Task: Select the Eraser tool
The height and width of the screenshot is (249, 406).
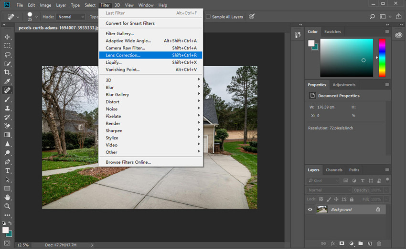Action: coord(7,126)
